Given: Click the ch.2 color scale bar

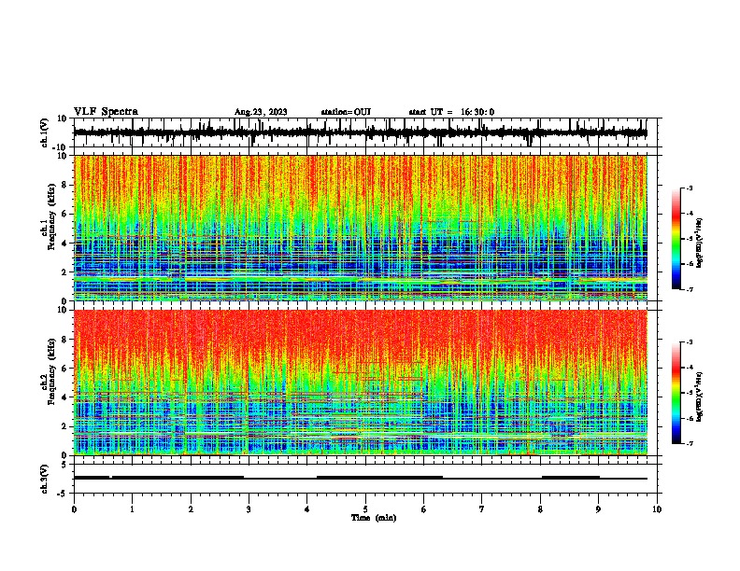Looking at the screenshot, I should pyautogui.click(x=676, y=393).
